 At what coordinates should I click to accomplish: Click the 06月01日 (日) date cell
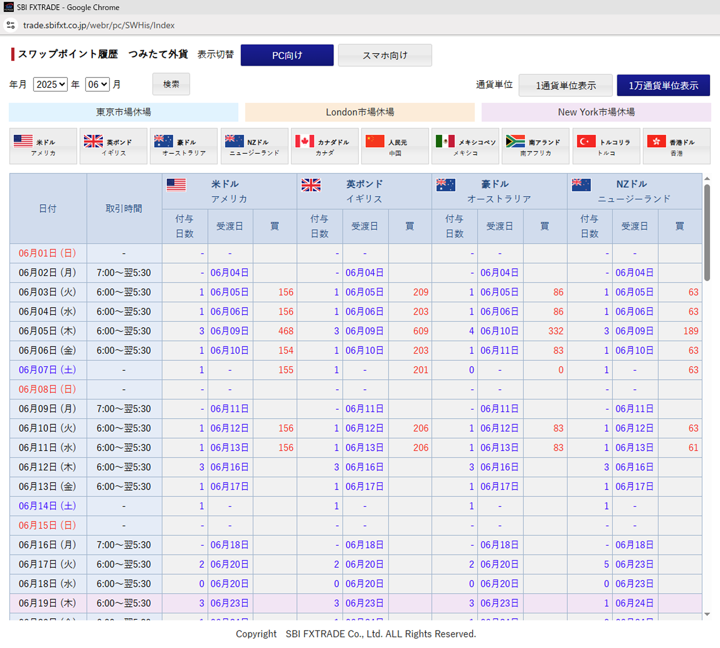click(x=48, y=253)
